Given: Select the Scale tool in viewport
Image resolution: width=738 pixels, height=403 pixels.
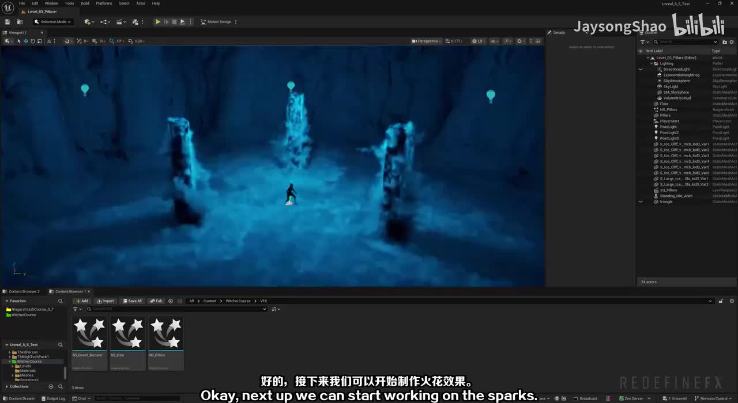Looking at the screenshot, I should click(39, 41).
